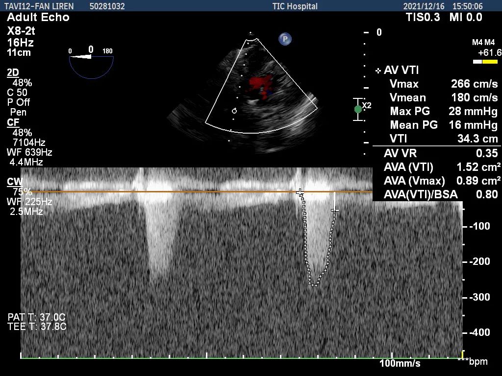502x376 pixels.
Task: Click the yellow color scale bar under +61.6
Action: (490, 62)
